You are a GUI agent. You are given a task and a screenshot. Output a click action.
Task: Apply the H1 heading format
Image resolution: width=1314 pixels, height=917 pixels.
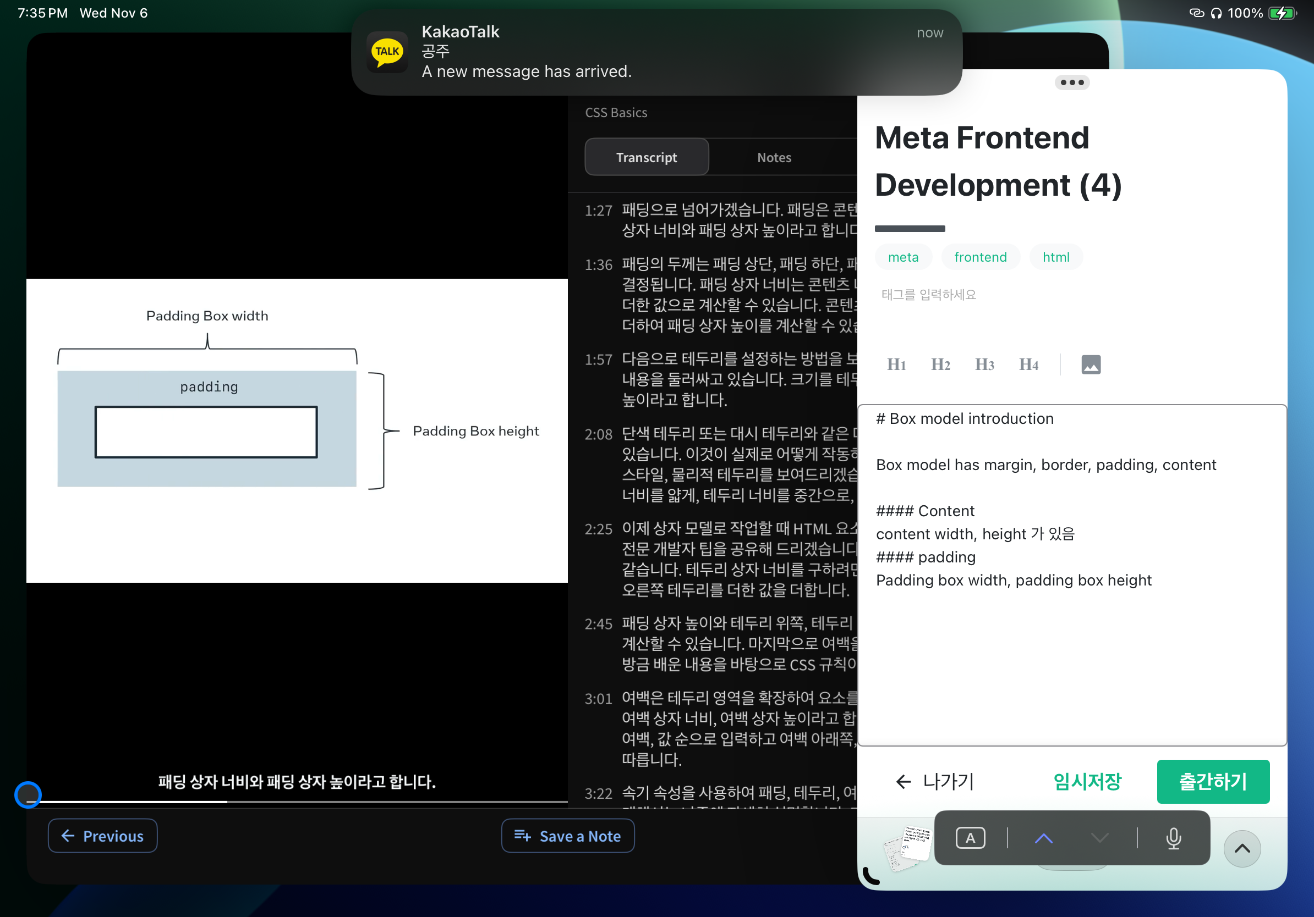click(x=896, y=364)
